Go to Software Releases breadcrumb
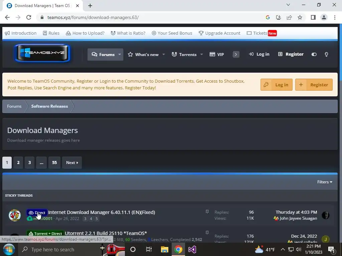This screenshot has height=256, width=342. pos(49,106)
